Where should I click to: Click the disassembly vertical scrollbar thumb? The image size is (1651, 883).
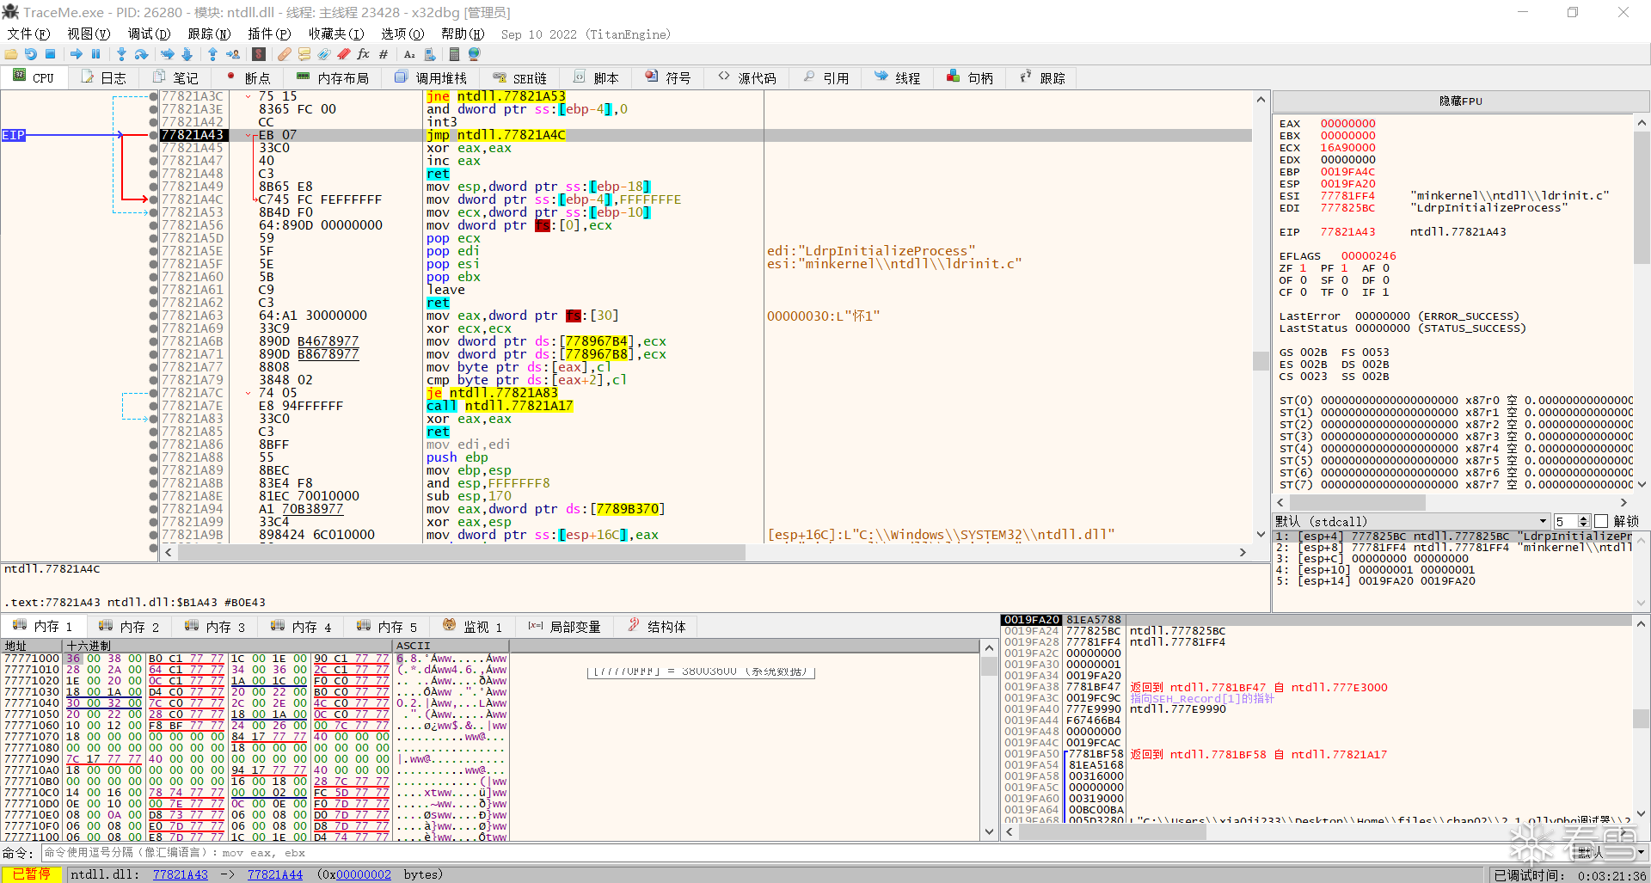(x=1261, y=360)
